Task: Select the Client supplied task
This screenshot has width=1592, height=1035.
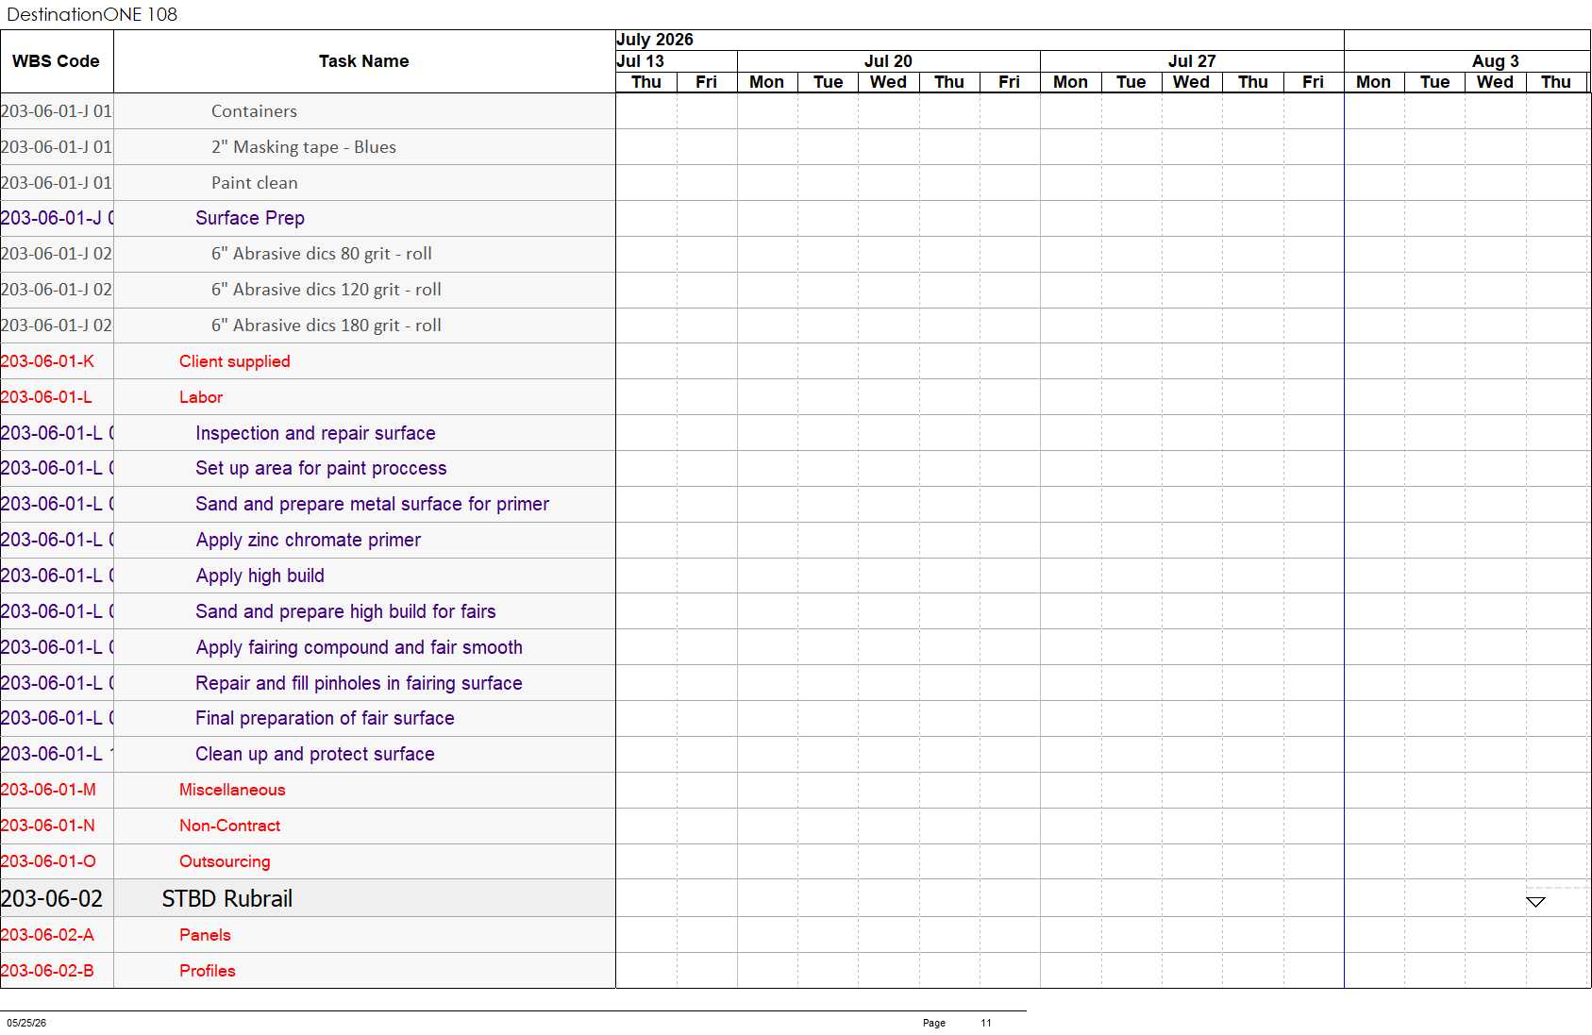Action: [234, 361]
